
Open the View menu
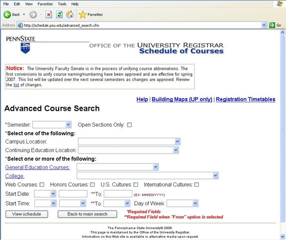pyautogui.click(x=29, y=4)
